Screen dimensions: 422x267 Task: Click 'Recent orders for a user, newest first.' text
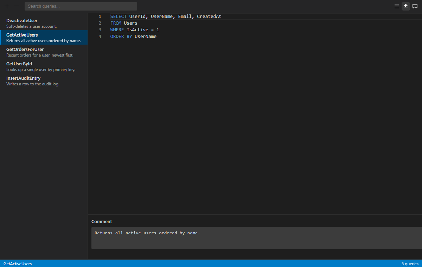[x=40, y=55]
